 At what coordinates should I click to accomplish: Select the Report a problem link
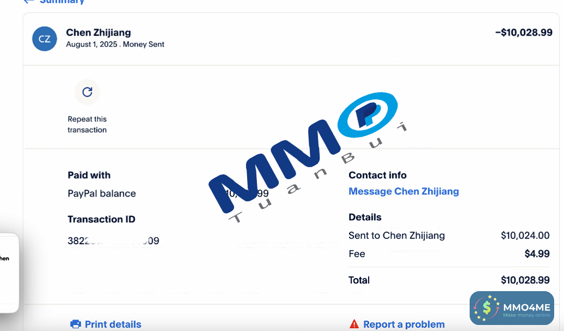(404, 324)
